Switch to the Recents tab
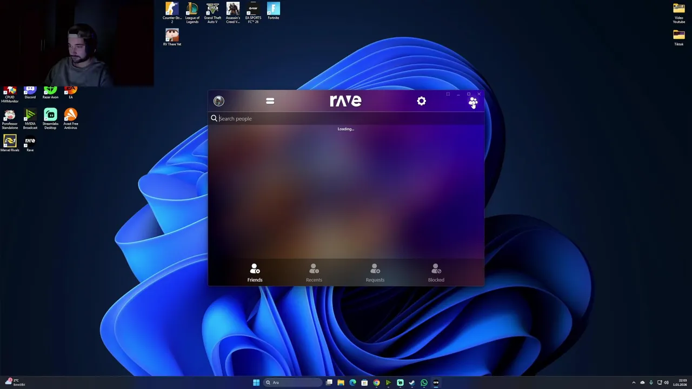Viewport: 692px width, 389px height. 314,273
